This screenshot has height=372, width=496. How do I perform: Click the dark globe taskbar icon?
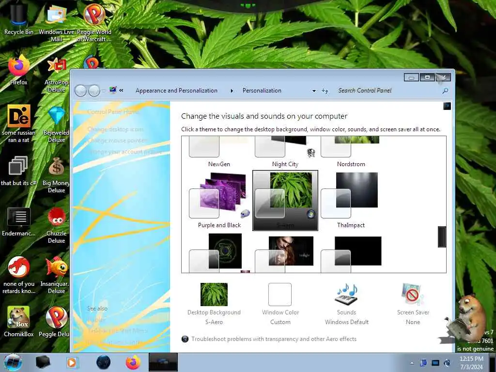coord(104,362)
